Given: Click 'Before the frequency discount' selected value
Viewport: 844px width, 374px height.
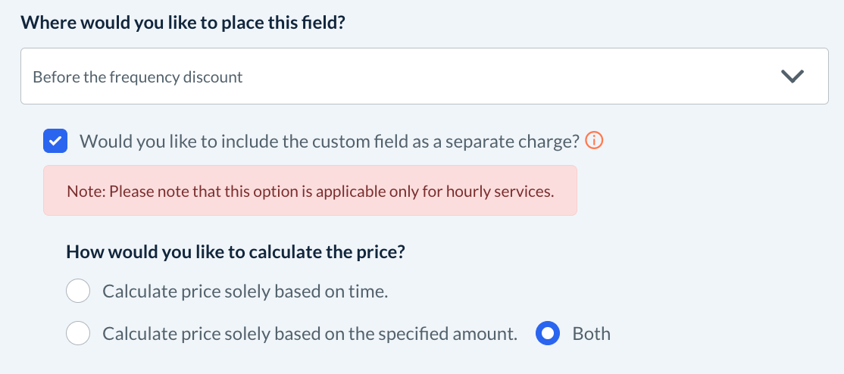Looking at the screenshot, I should coord(138,77).
